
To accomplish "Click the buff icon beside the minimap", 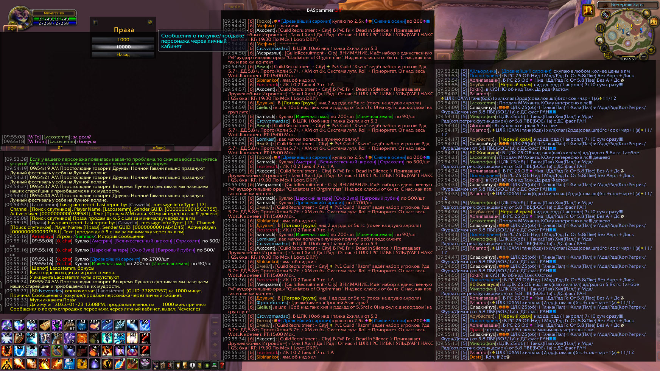I will point(588,10).
